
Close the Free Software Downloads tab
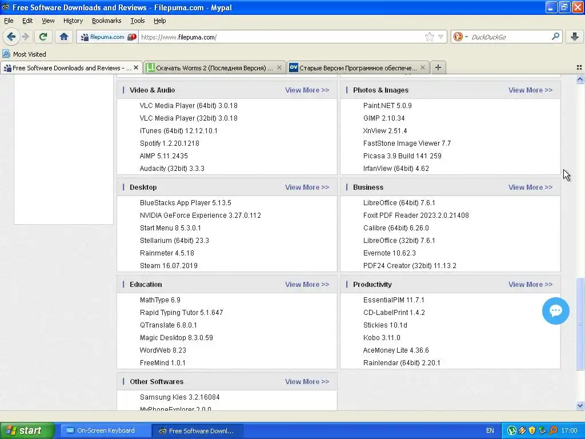[136, 67]
